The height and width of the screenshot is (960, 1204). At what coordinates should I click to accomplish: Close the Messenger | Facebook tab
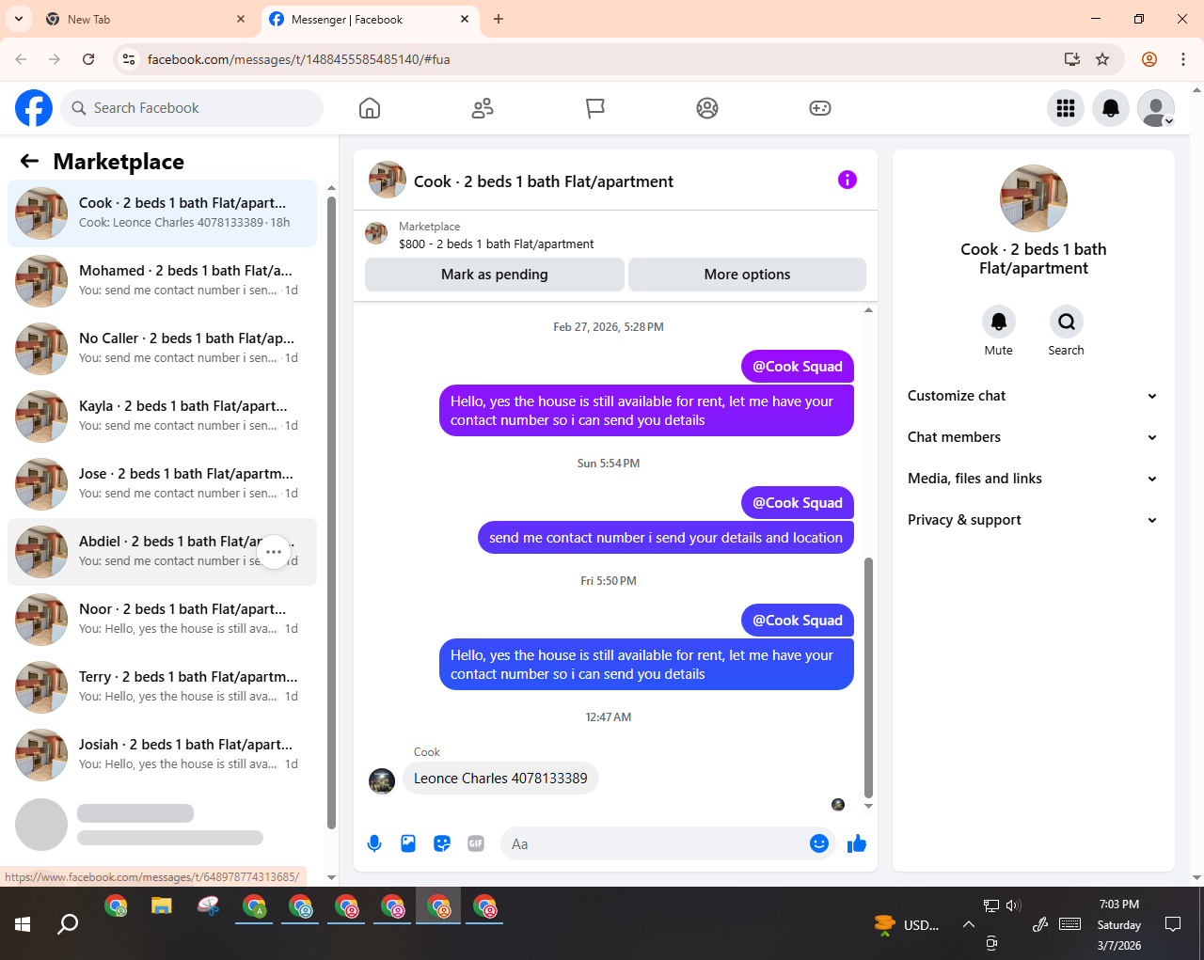click(465, 19)
